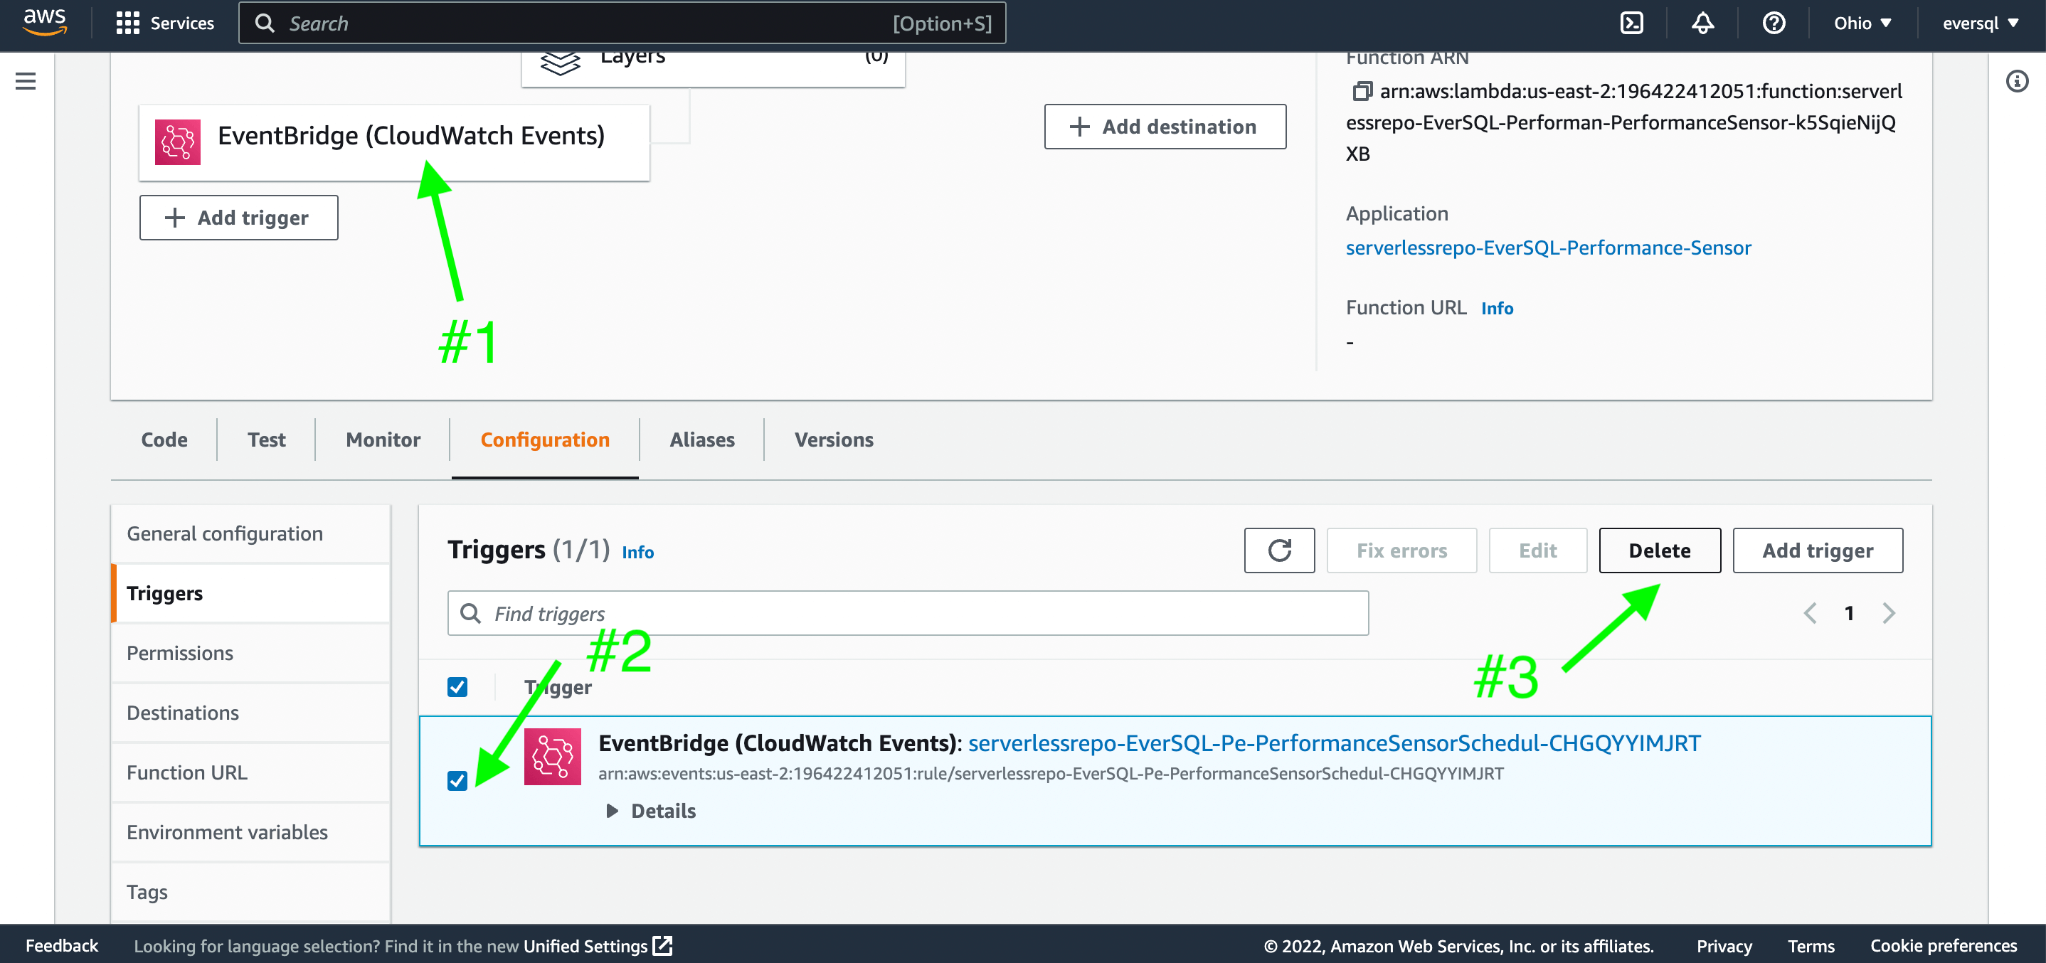
Task: Open Destinations in the side menu
Action: point(251,712)
